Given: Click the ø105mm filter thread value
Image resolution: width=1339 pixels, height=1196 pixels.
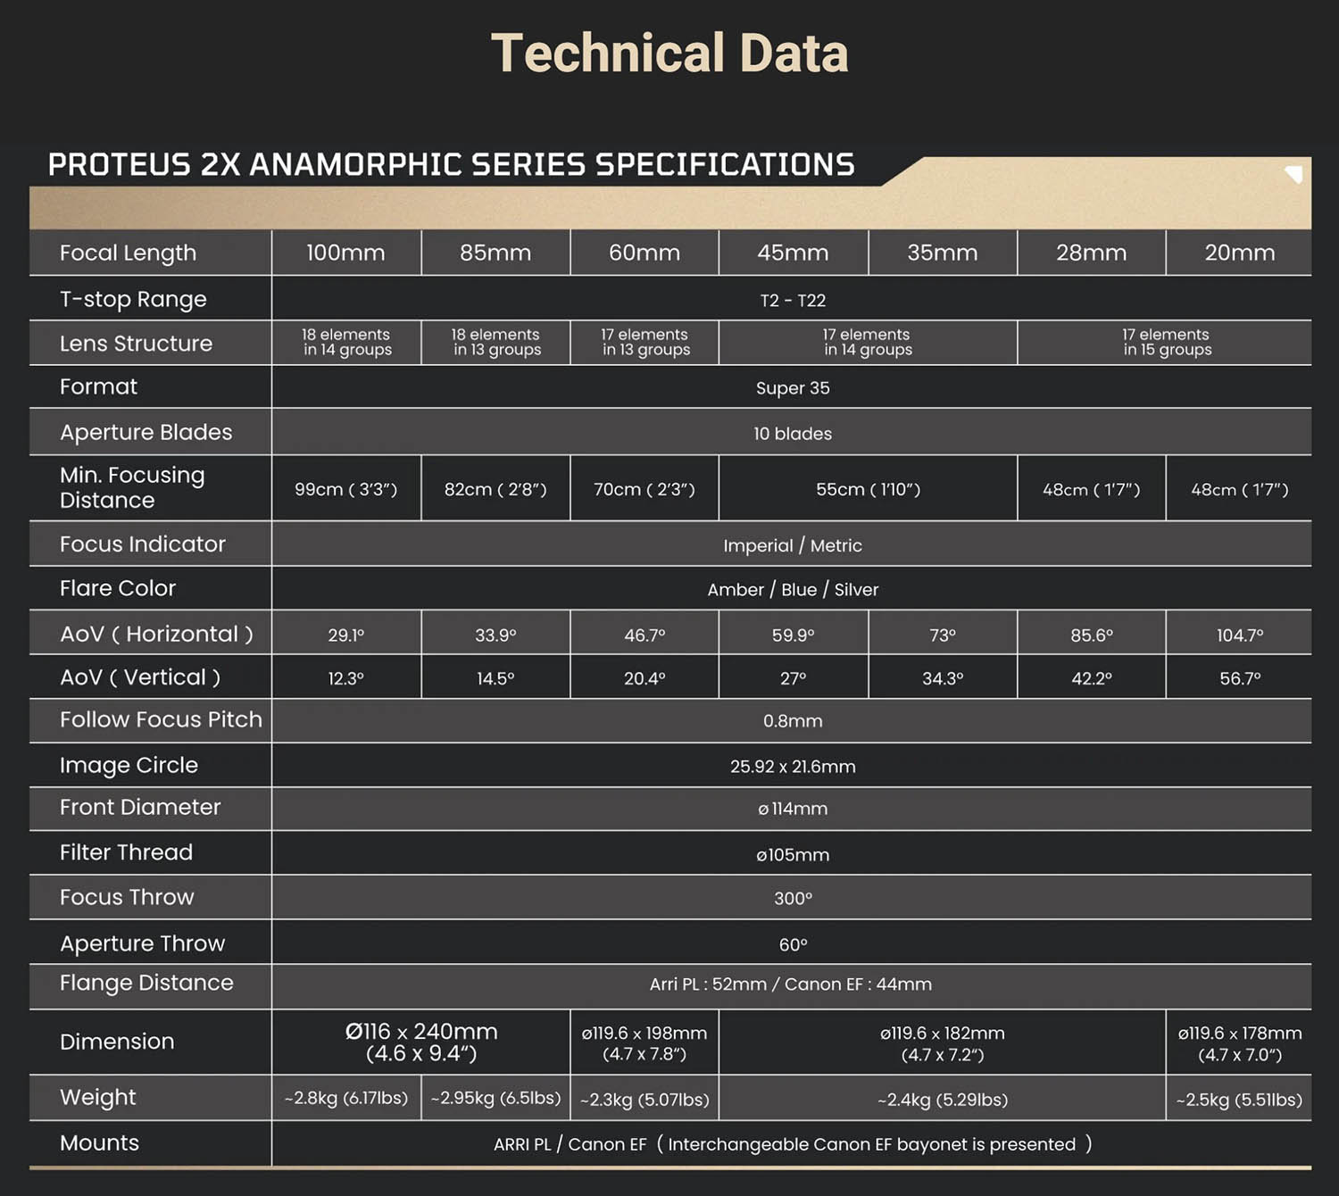Looking at the screenshot, I should pos(793,854).
